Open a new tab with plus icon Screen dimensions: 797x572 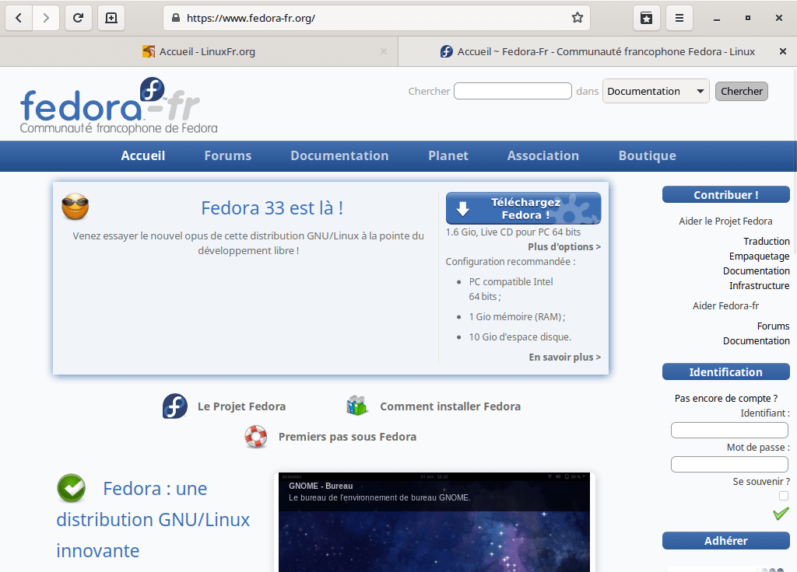coord(111,19)
